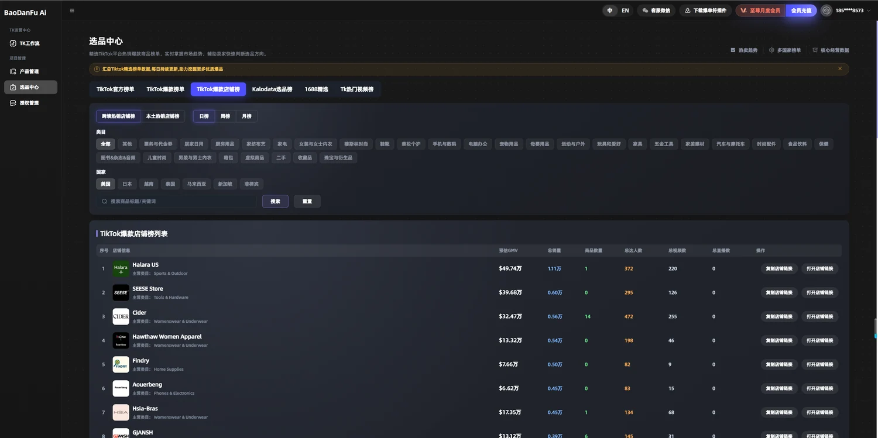Click the Findry store logo

pyautogui.click(x=121, y=364)
